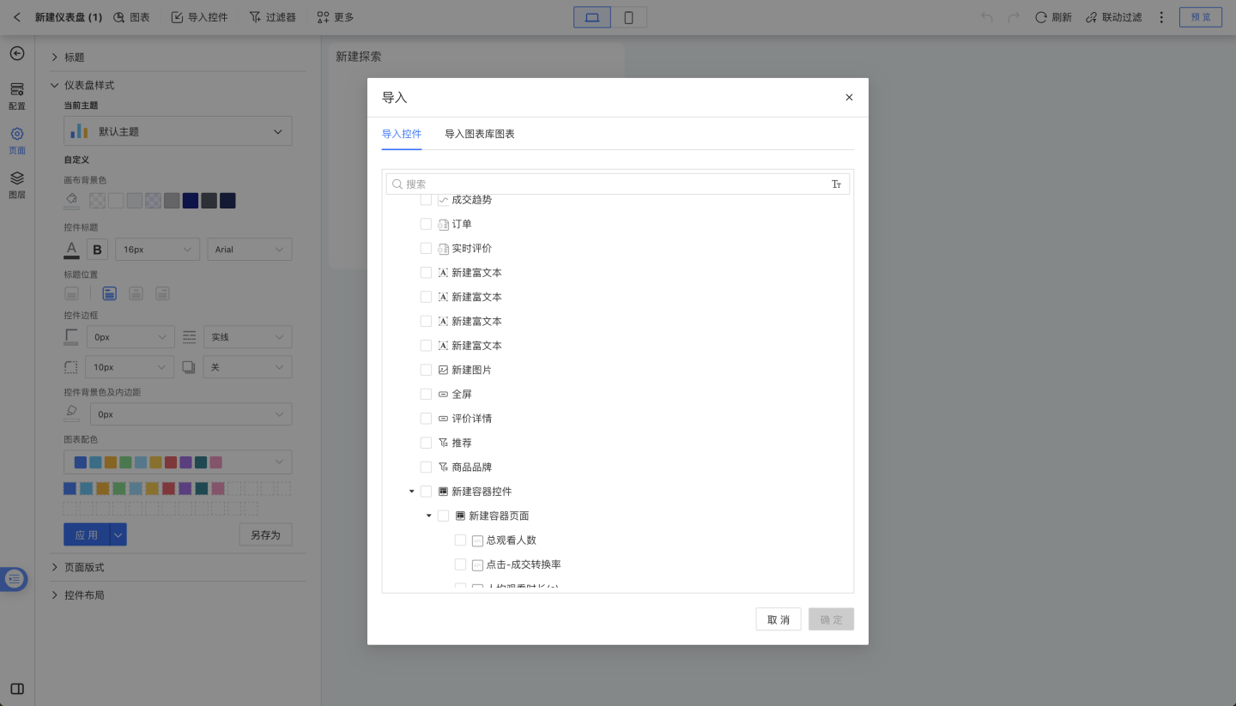
Task: Toggle bold for widget title
Action: [x=97, y=250]
